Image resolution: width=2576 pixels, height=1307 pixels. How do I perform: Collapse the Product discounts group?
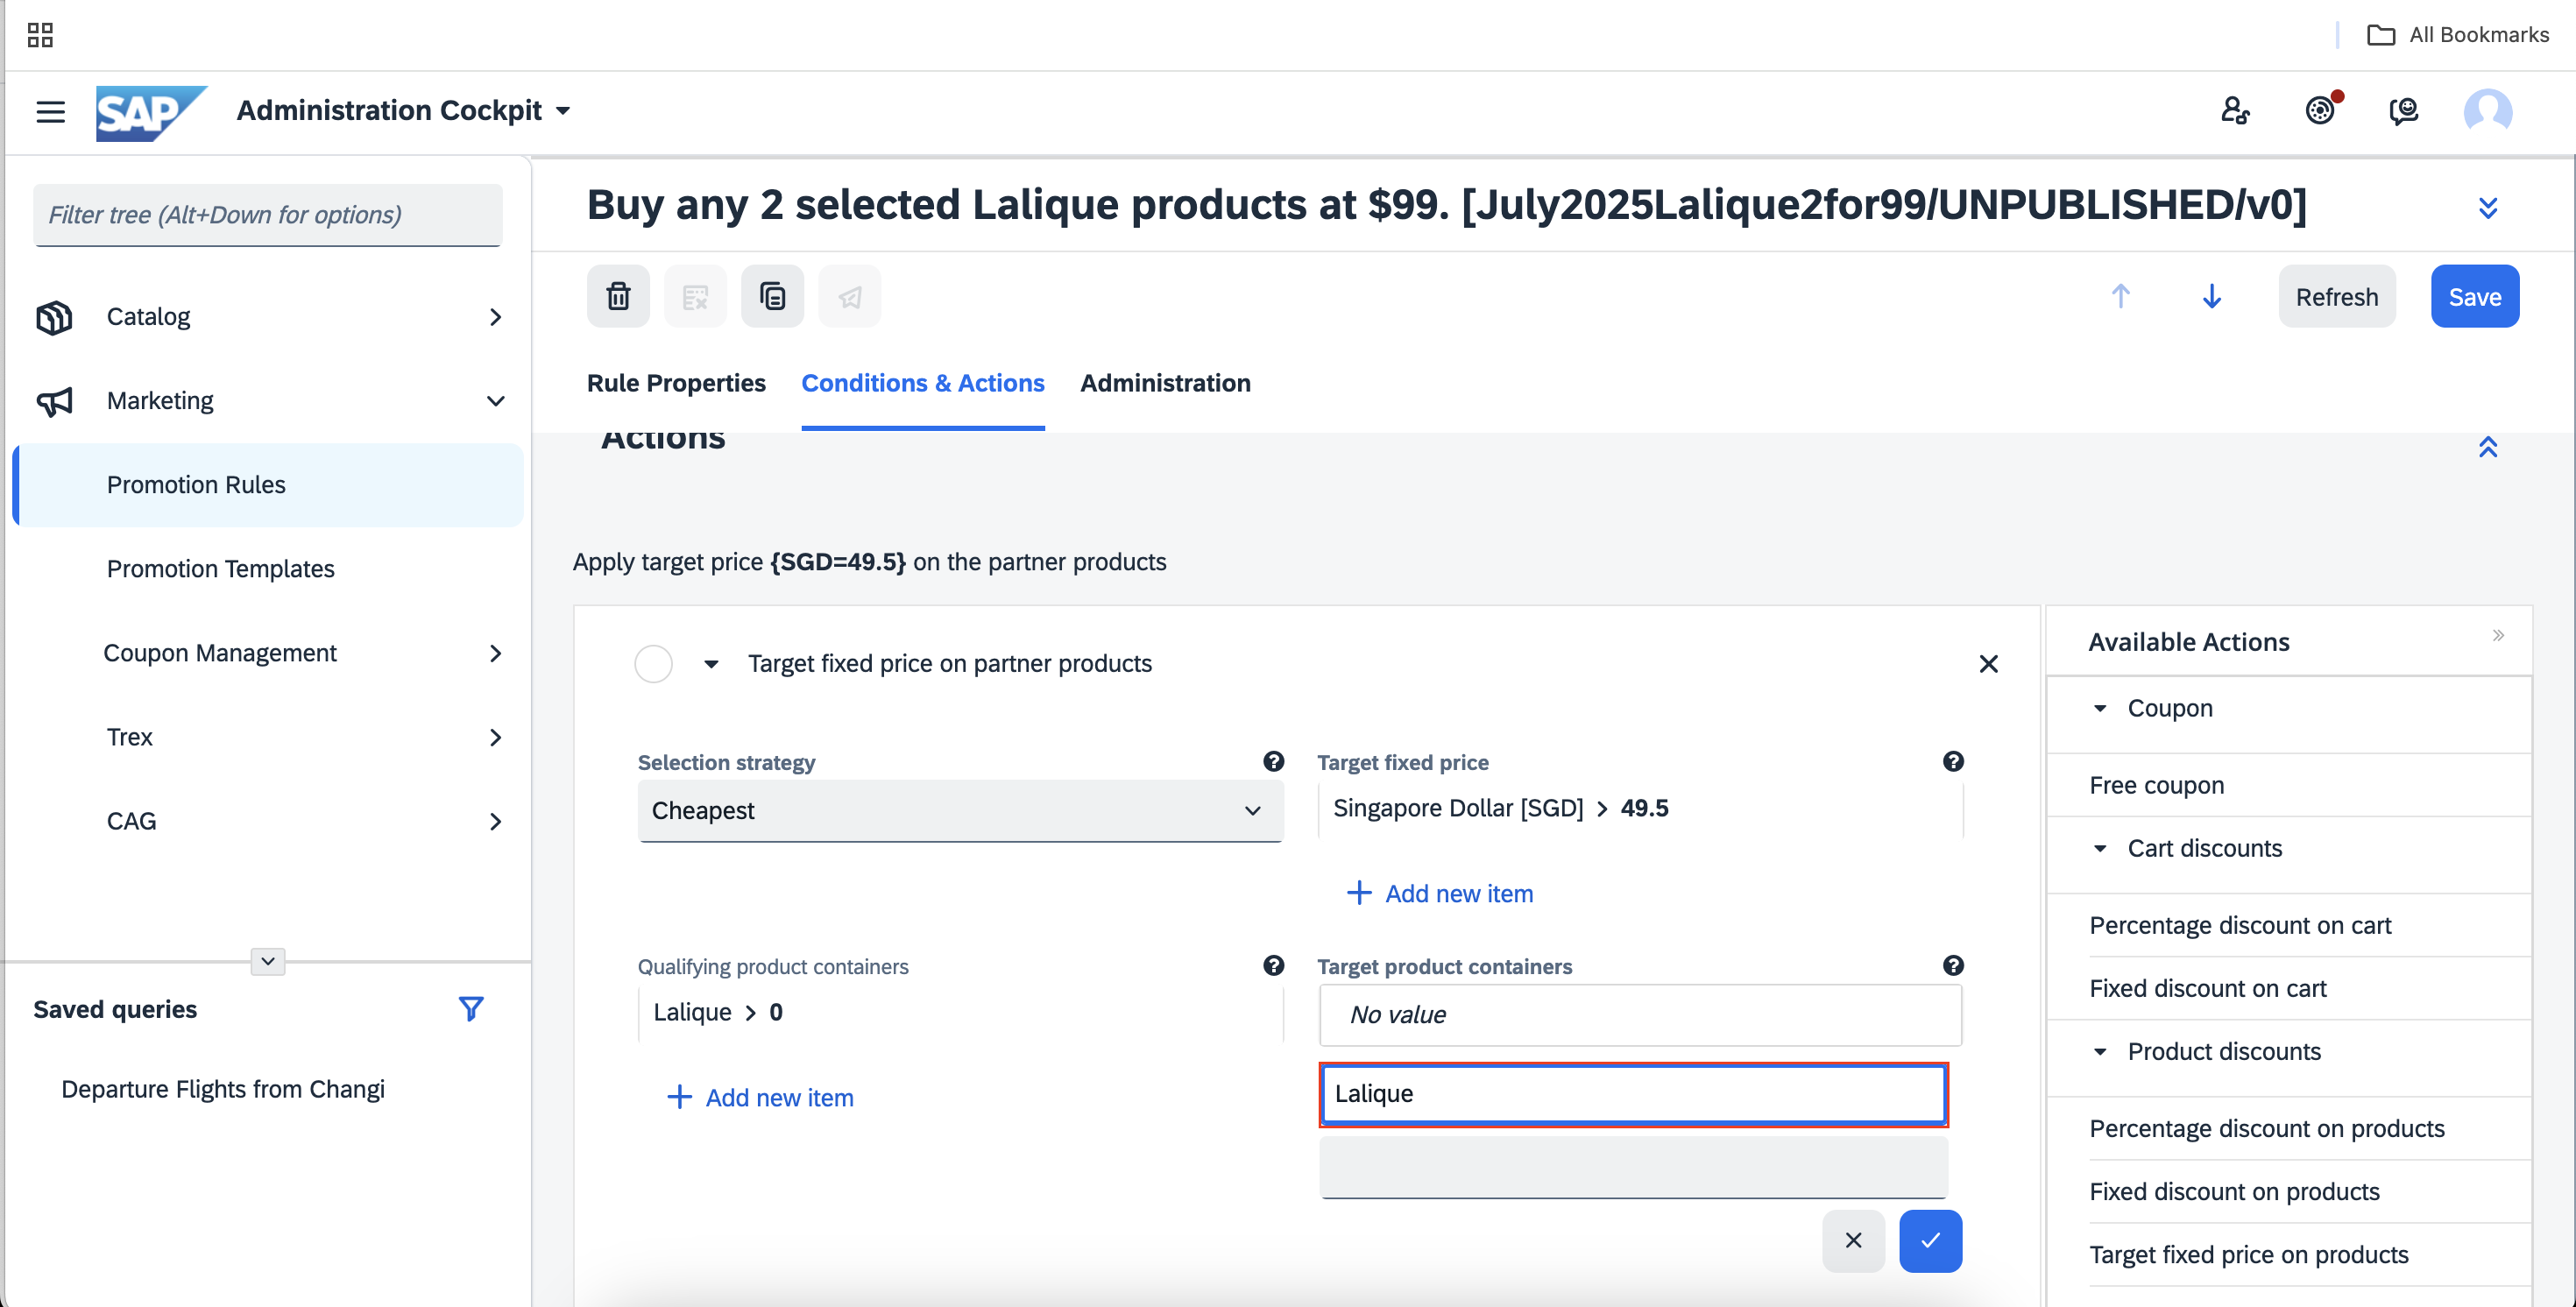2099,1052
